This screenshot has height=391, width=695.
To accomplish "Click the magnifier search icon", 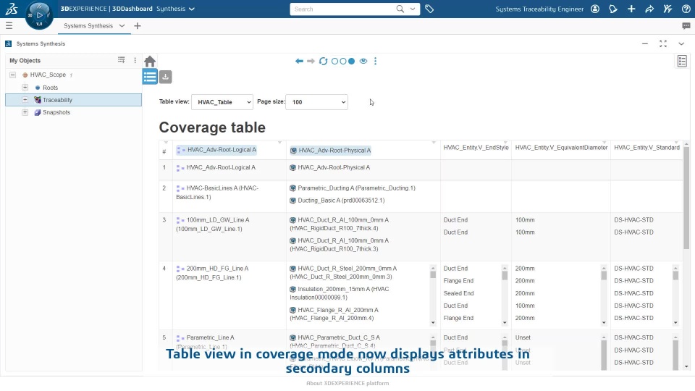I will pos(400,9).
